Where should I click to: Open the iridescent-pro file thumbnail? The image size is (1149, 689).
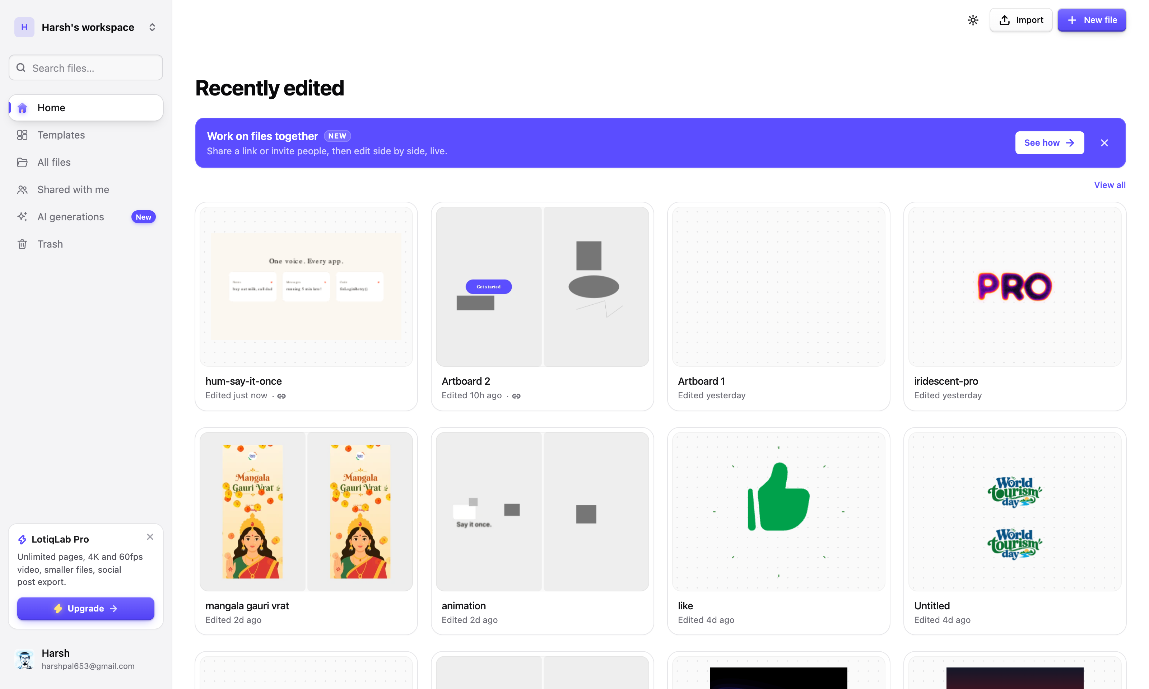tap(1015, 286)
